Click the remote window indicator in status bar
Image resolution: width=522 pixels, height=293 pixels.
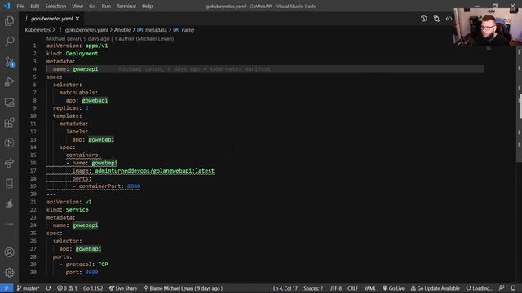coord(7,288)
